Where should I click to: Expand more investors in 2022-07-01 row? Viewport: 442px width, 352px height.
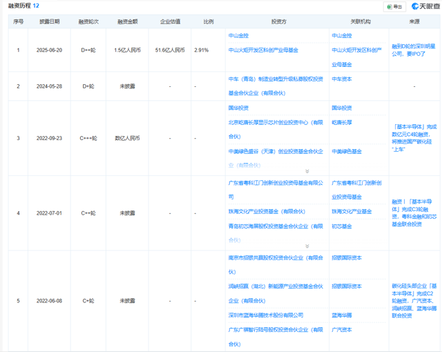point(307,246)
